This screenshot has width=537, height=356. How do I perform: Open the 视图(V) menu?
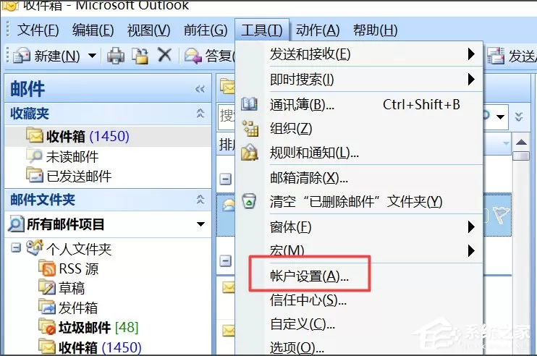[149, 30]
